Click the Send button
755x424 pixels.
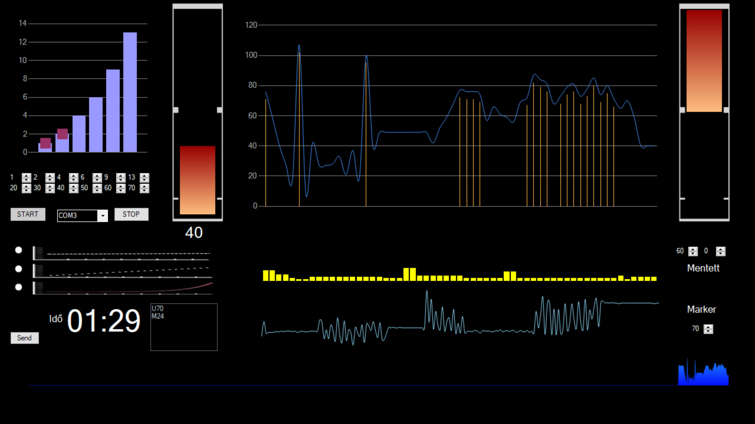coord(24,338)
